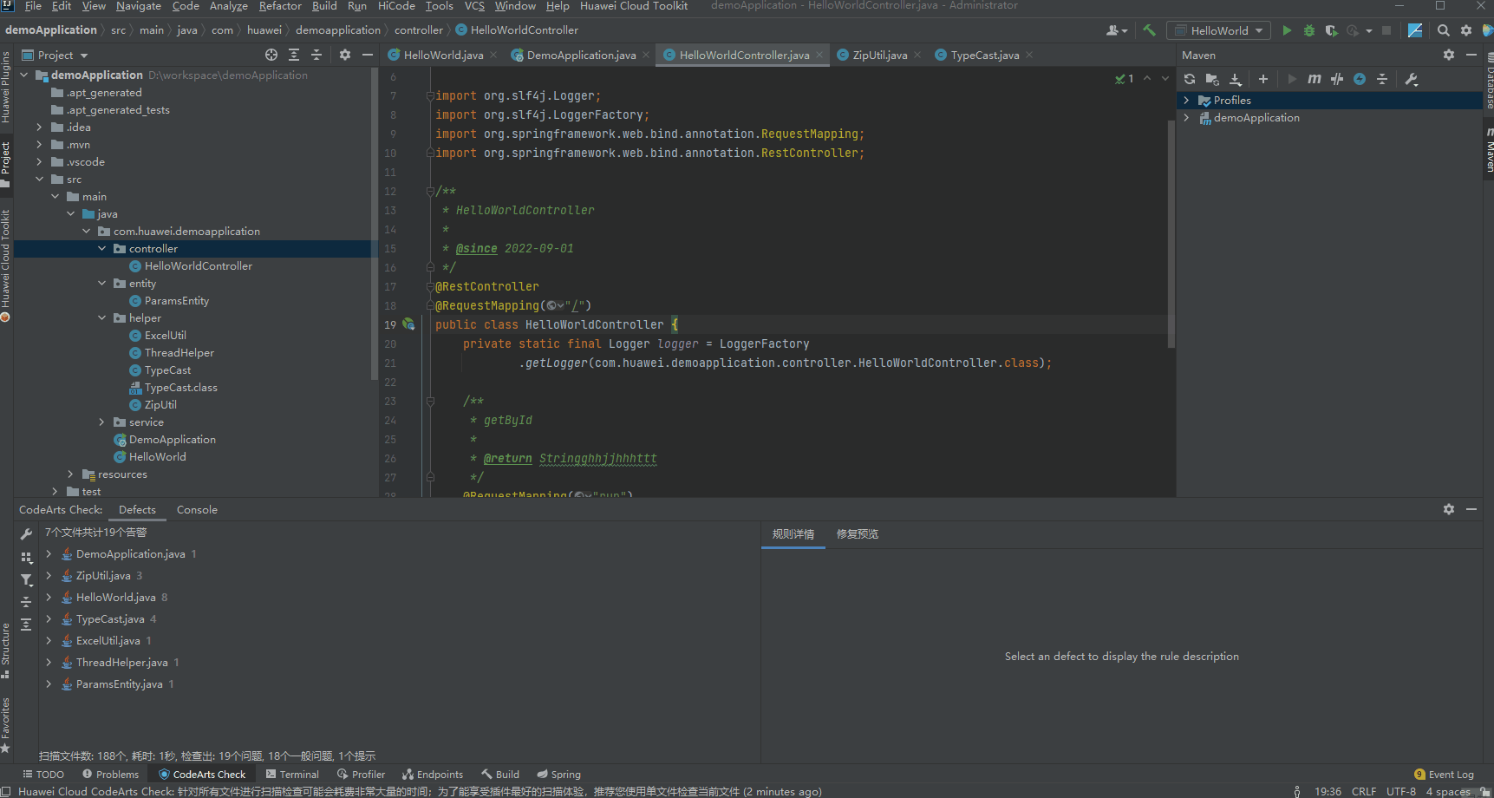Image resolution: width=1494 pixels, height=798 pixels.
Task: Generate sources and update Maven folders
Action: (x=1212, y=79)
